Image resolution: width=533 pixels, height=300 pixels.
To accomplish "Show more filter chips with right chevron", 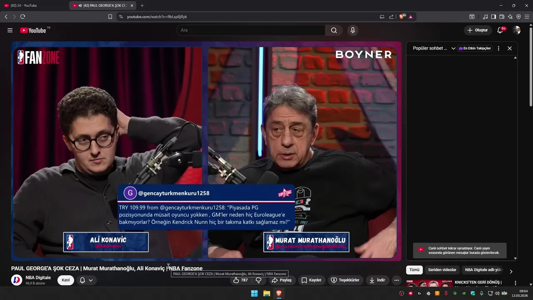I will pos(511,271).
